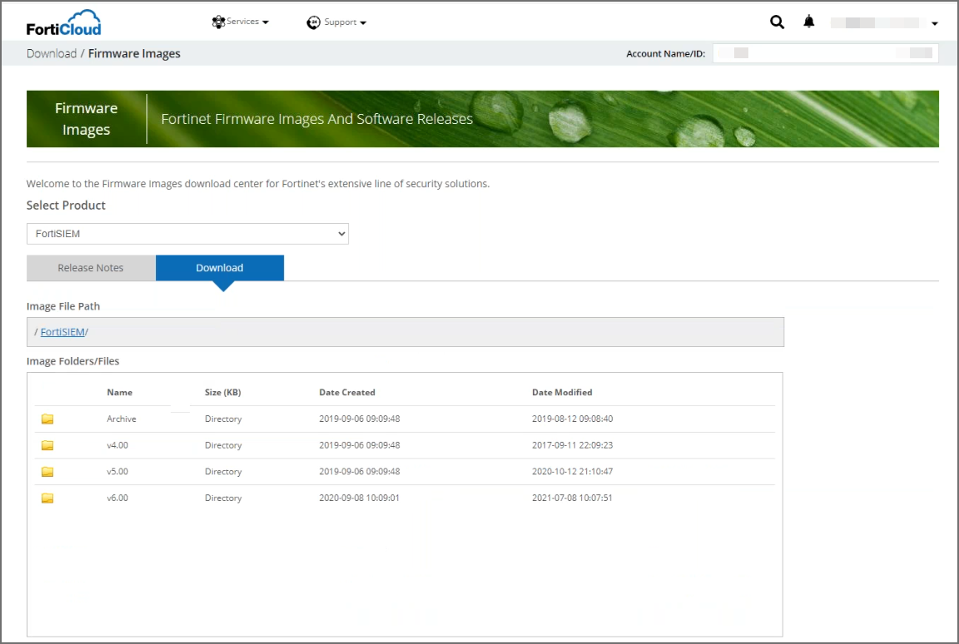Select the Download tab
The height and width of the screenshot is (644, 959).
220,268
